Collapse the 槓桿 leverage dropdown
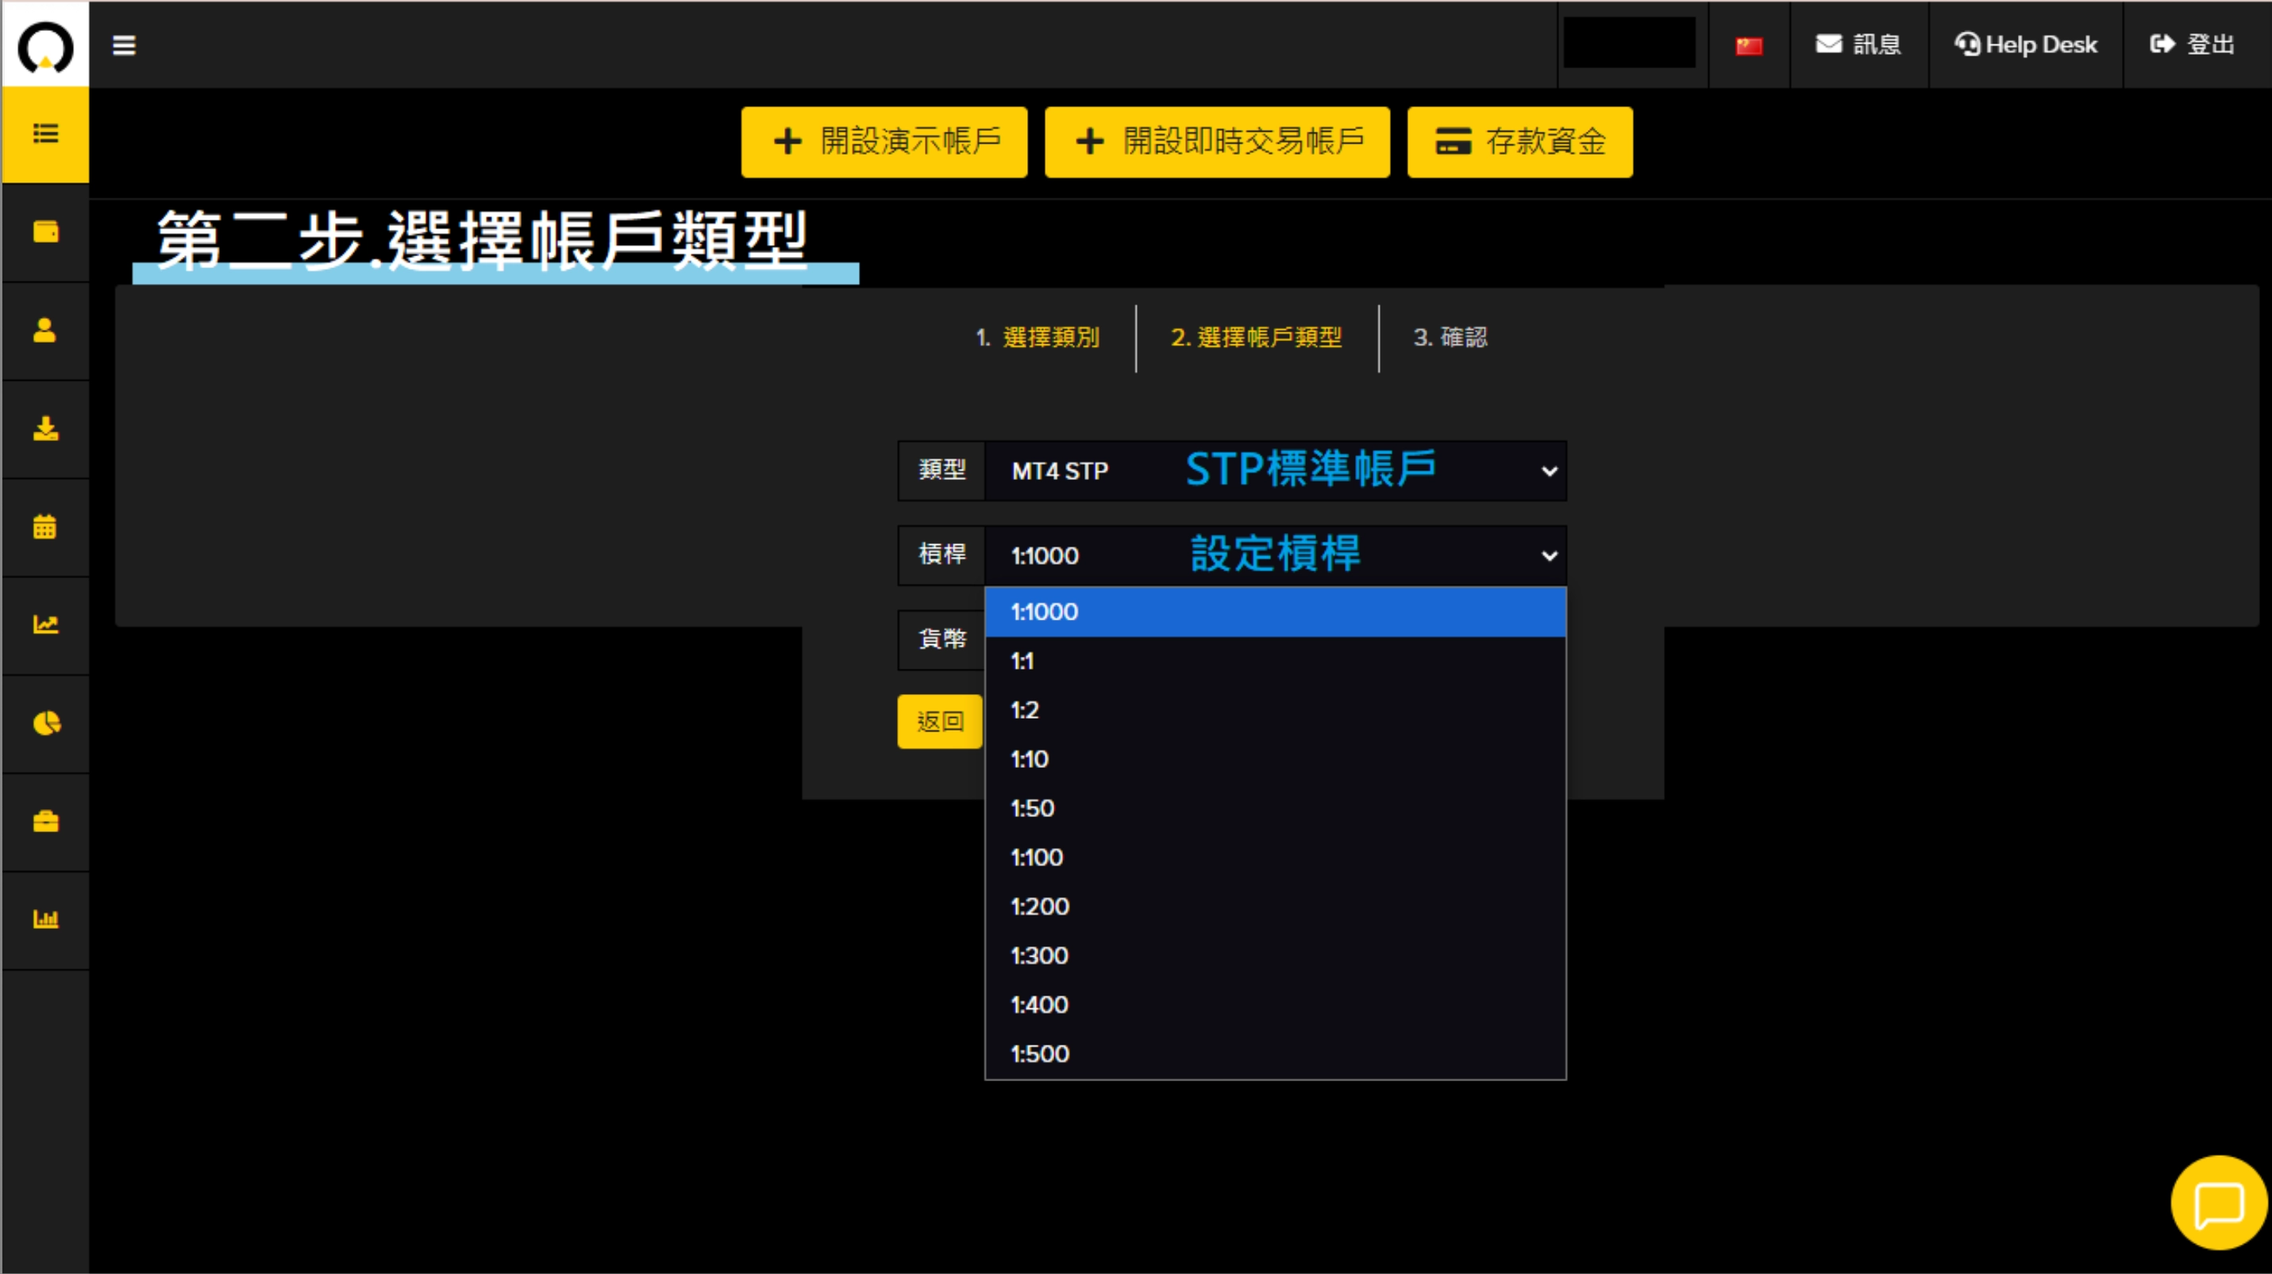 1276,555
